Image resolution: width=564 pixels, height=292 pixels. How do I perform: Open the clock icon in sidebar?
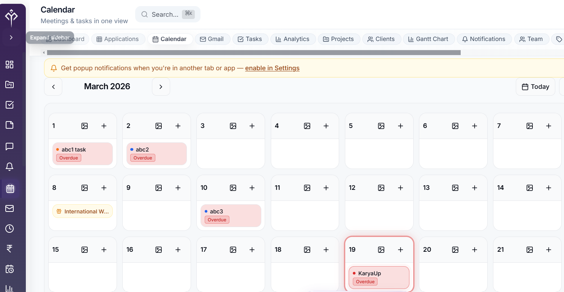click(x=10, y=229)
